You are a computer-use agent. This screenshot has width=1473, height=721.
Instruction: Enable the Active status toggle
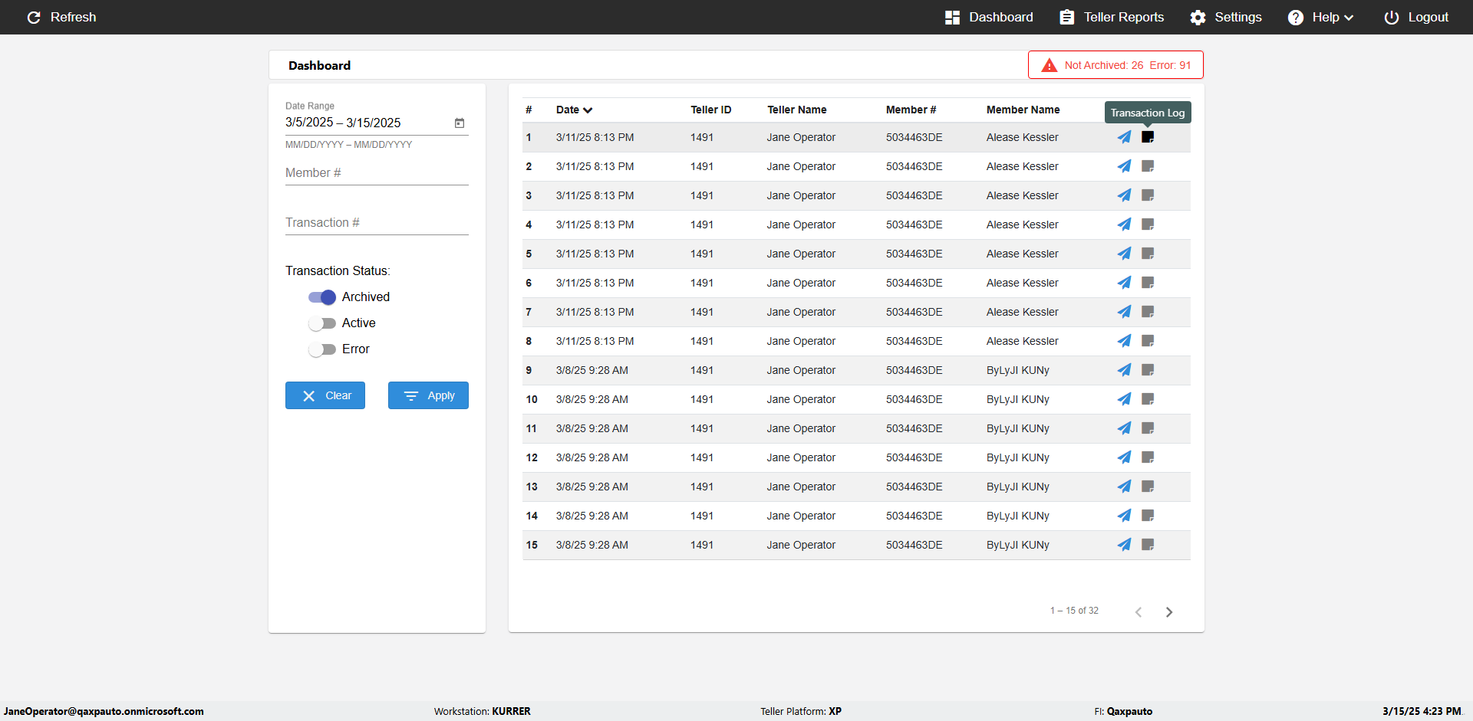tap(322, 323)
